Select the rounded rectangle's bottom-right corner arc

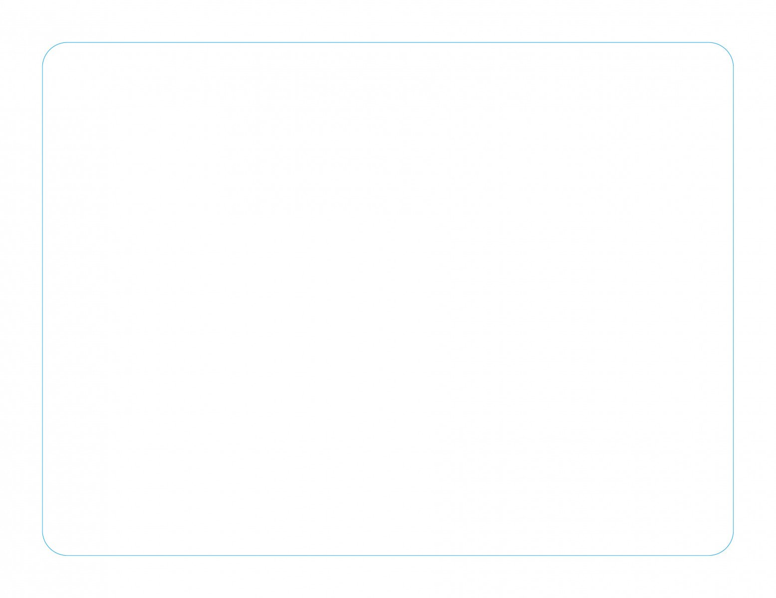727,549
